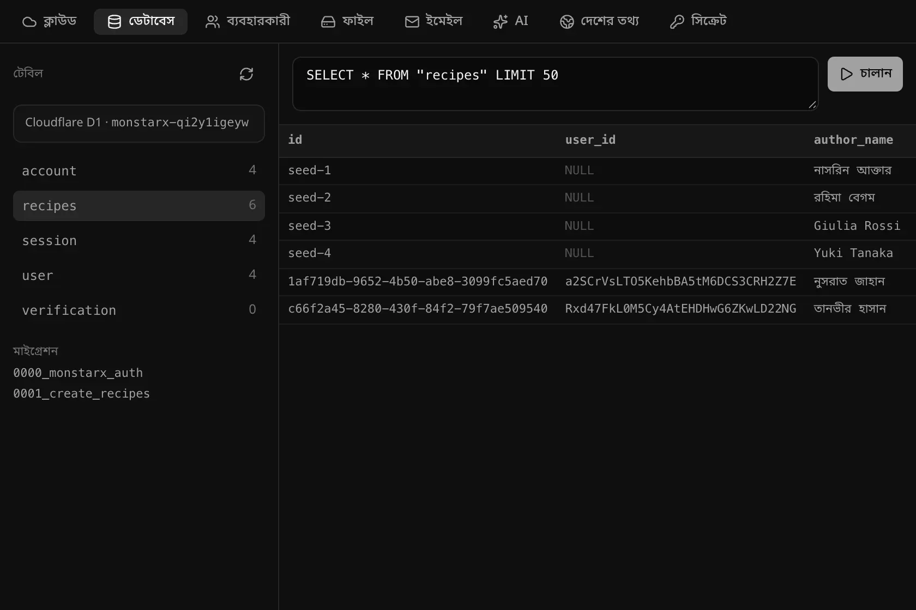Click the key icon beside সিক্রেট
This screenshot has width=916, height=610.
tap(677, 22)
